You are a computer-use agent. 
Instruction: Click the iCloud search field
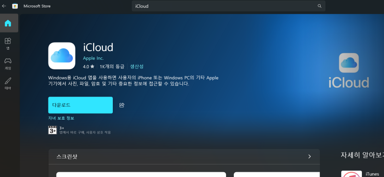pos(228,6)
